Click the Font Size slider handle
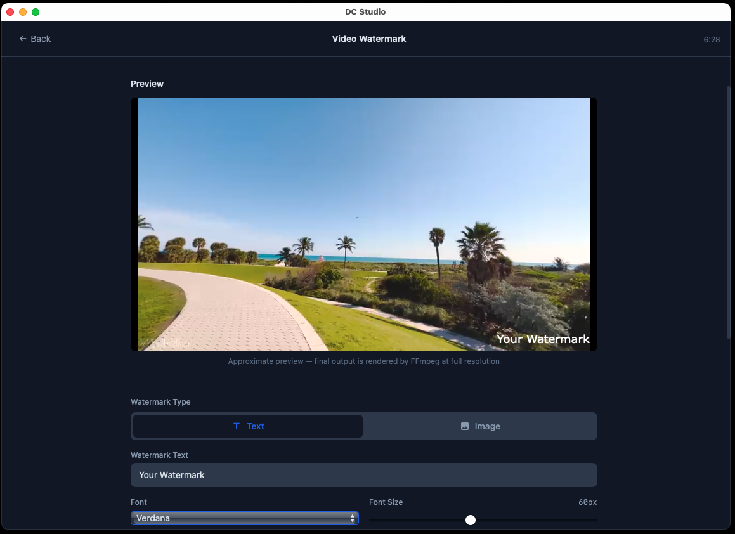Image resolution: width=735 pixels, height=534 pixels. pos(471,519)
